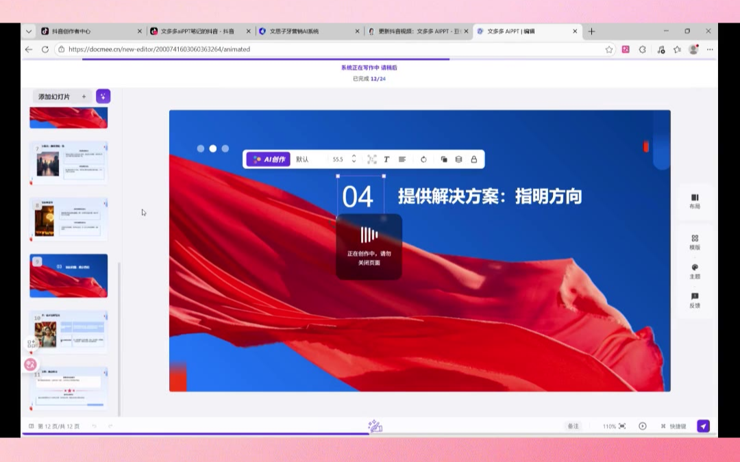This screenshot has height=462, width=740.
Task: Click the redo arrow in bottom bar
Action: click(110, 426)
